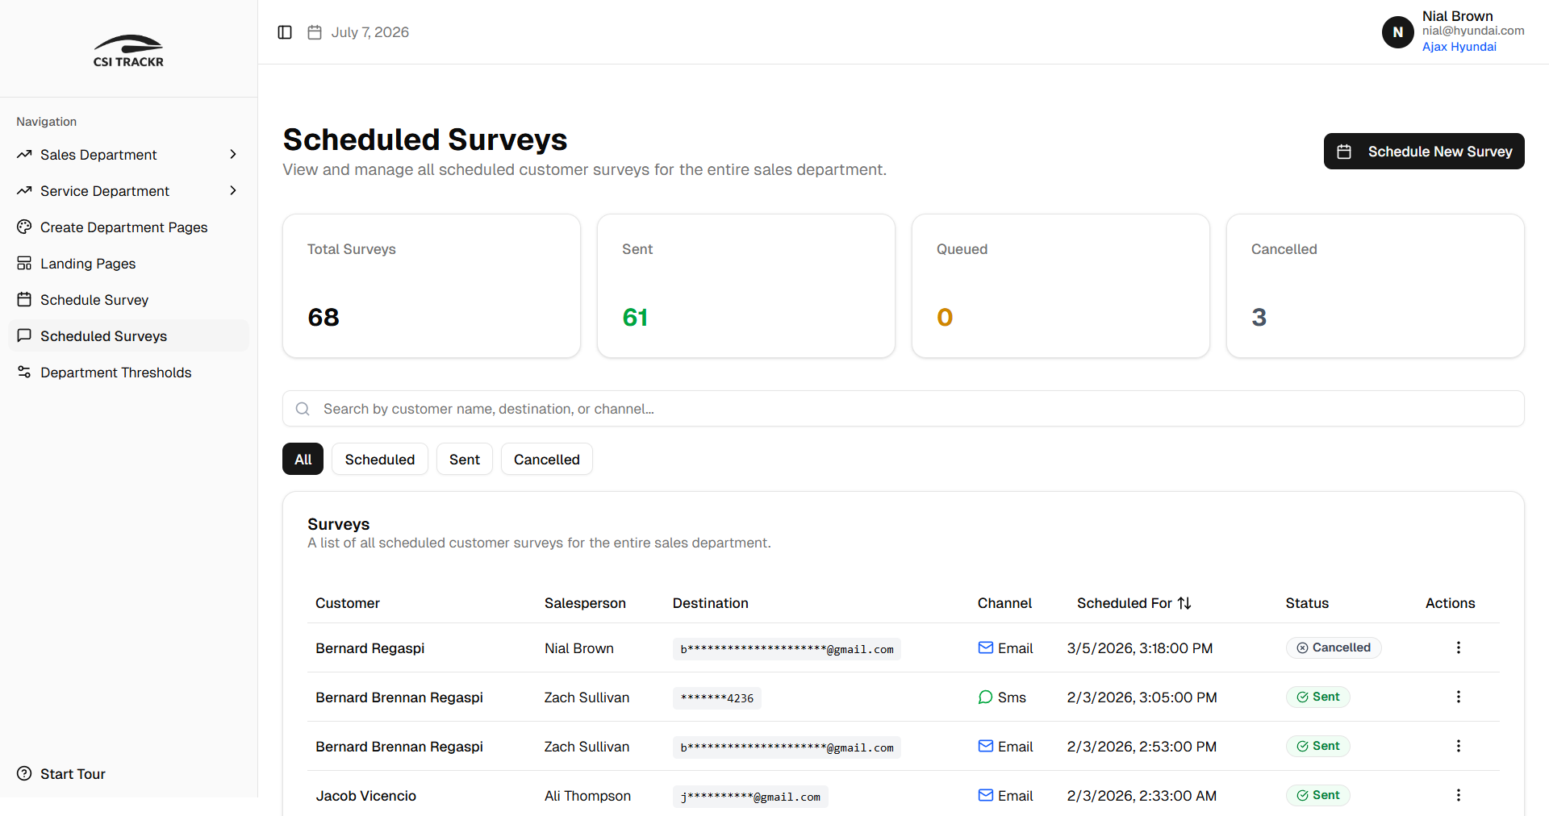Image resolution: width=1549 pixels, height=816 pixels.
Task: Sort by the Scheduled For arrows icon
Action: [x=1184, y=603]
